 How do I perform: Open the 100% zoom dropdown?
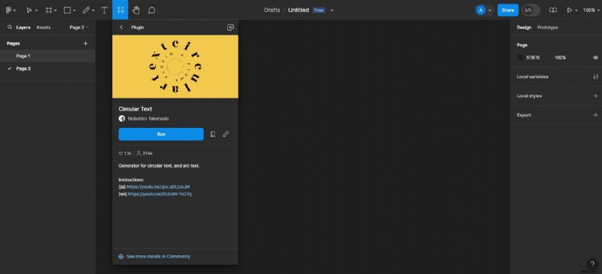tap(591, 11)
